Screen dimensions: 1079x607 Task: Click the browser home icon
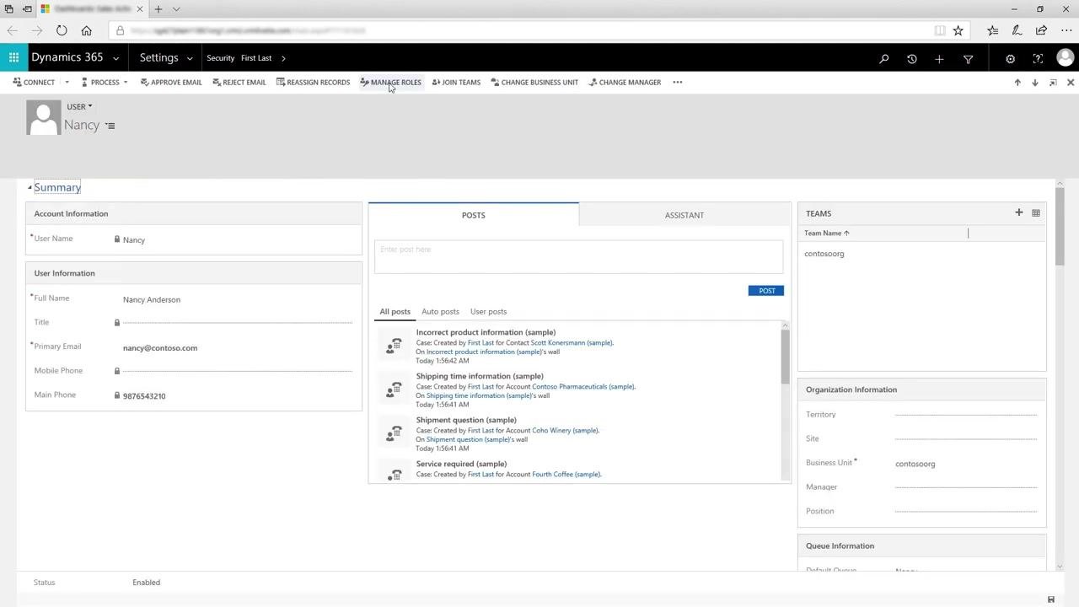(86, 31)
